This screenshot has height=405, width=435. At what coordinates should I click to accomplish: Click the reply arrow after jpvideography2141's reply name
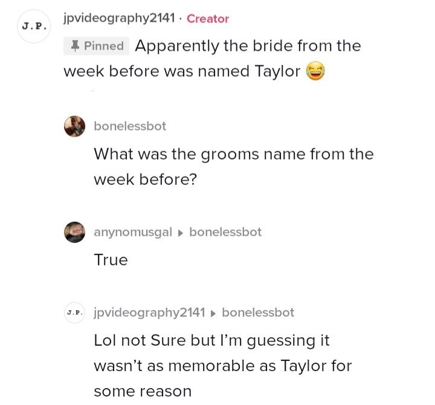point(213,313)
